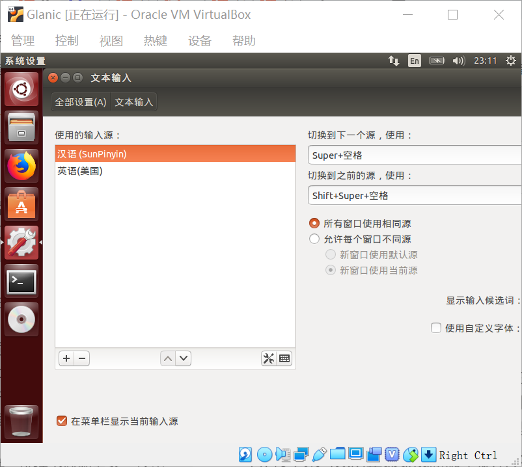The width and height of the screenshot is (522, 467).
Task: Launch Firefox from the dock
Action: click(21, 166)
